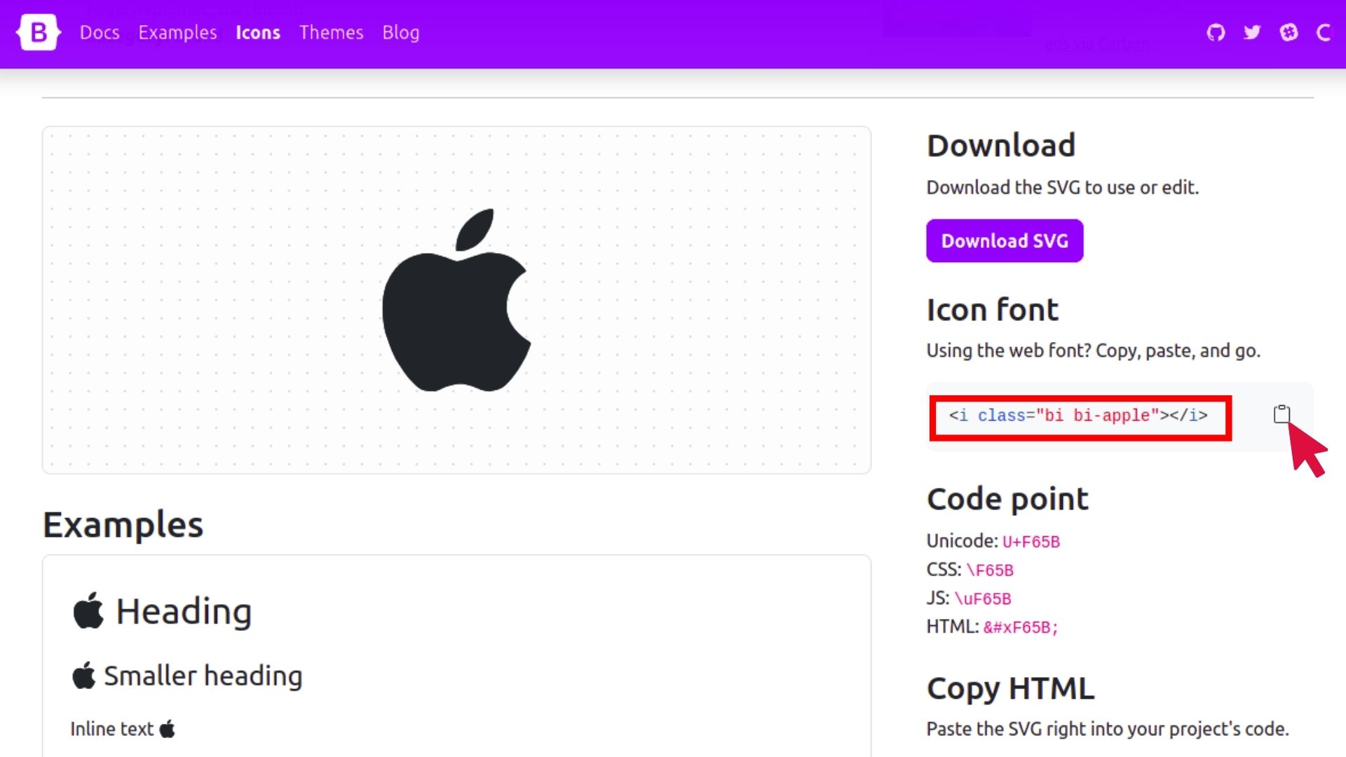Click the copy icon next to icon font code
The image size is (1346, 757).
(1282, 414)
